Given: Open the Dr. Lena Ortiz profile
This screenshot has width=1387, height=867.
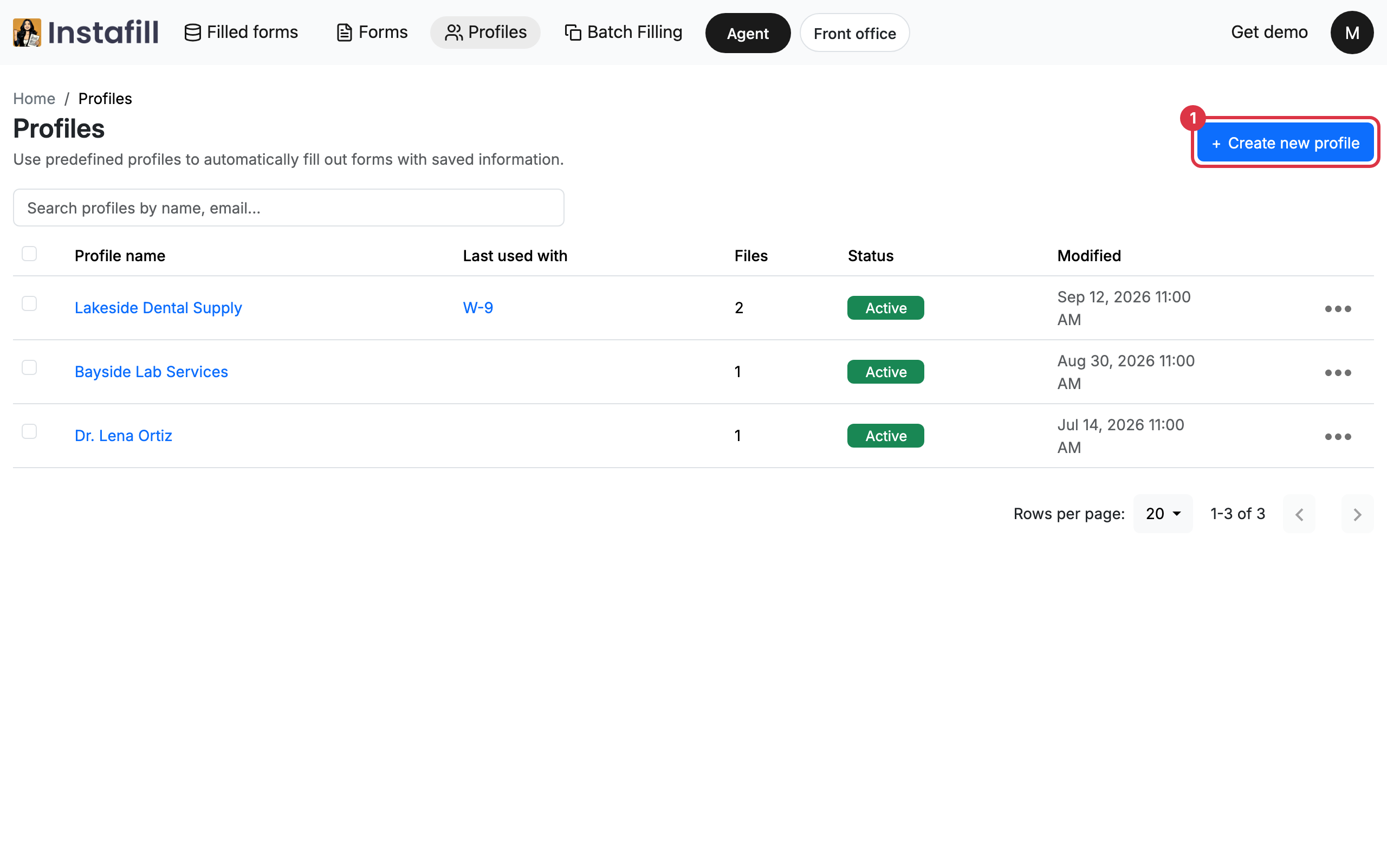Looking at the screenshot, I should [x=123, y=436].
